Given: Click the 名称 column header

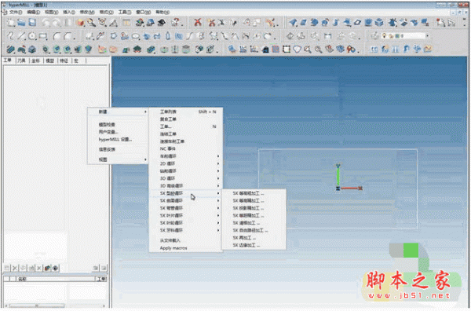Looking at the screenshot, I should [56, 279].
